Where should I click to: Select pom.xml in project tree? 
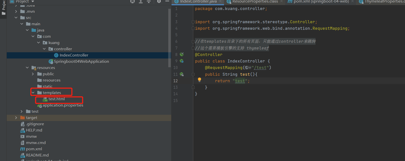click(x=31, y=149)
